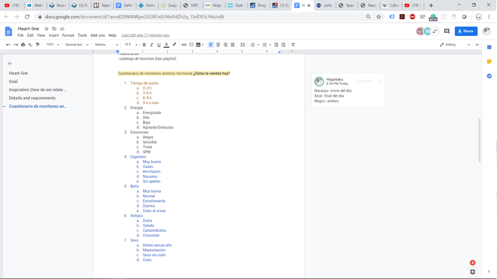Expand the Roboto font dropdown
Viewport: 497px width, 279px height.
pos(106,45)
